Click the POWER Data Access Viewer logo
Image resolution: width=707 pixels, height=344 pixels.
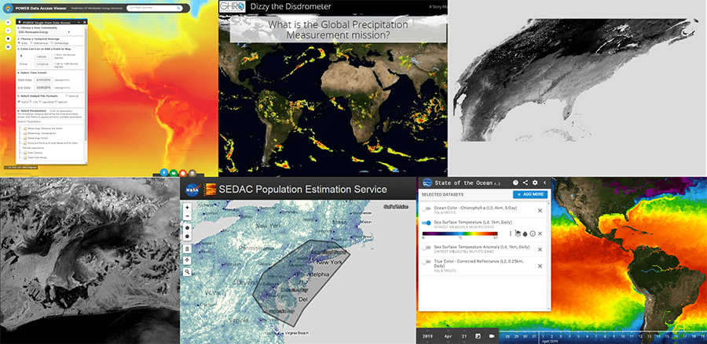(8, 8)
